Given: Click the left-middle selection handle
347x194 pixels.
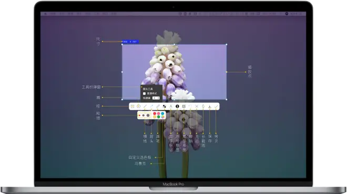Looking at the screenshot, I should (122, 72).
